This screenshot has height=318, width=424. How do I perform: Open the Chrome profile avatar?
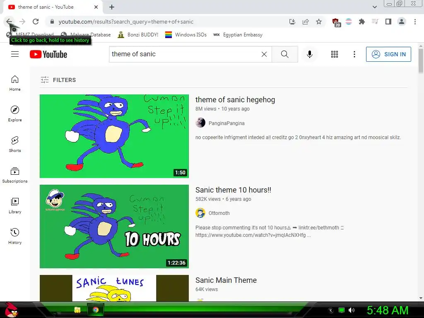(402, 22)
